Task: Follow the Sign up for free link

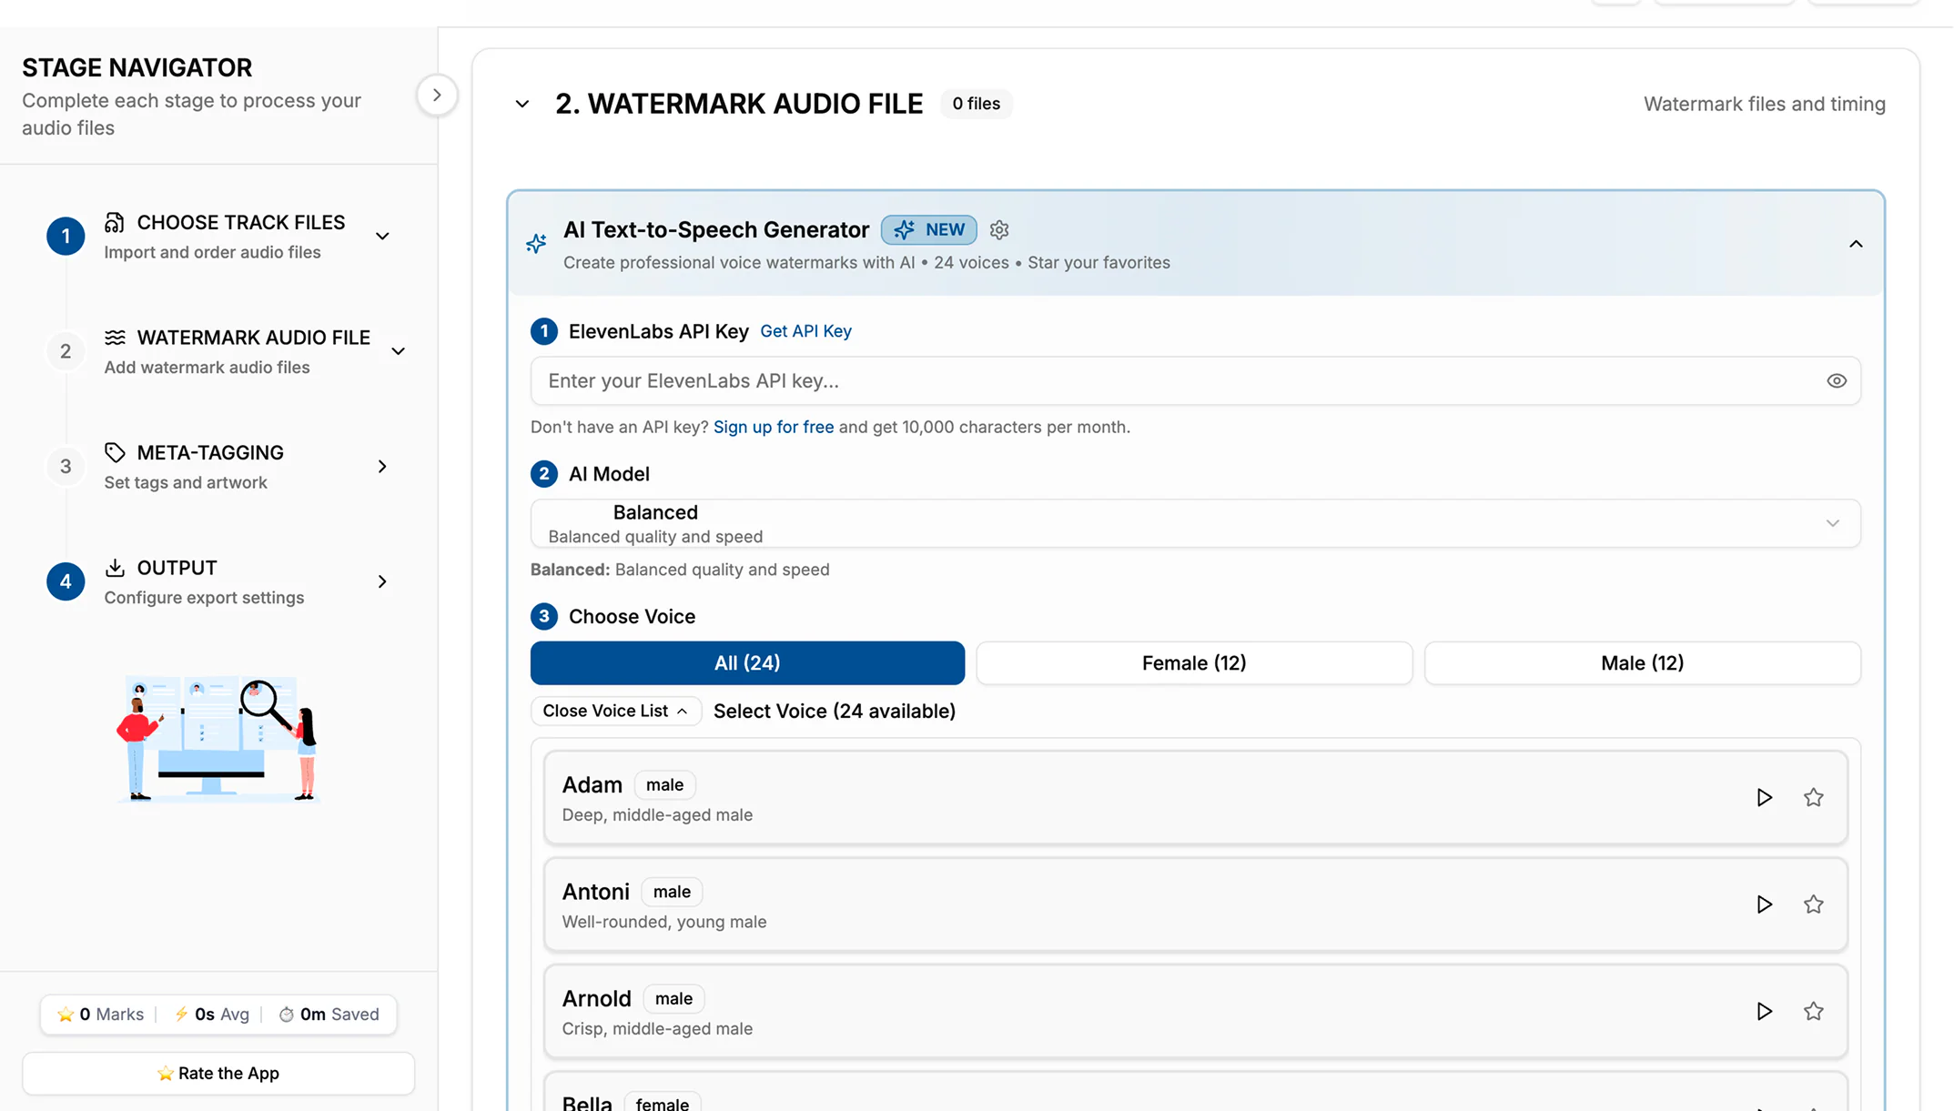Action: (774, 428)
